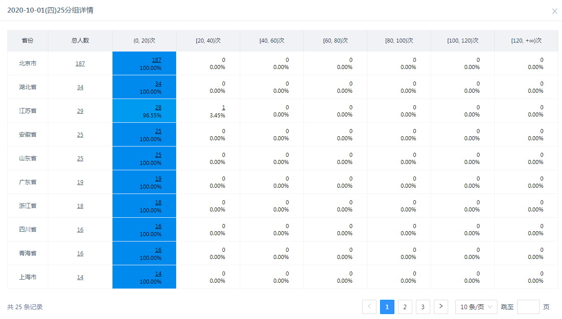Click the previous page arrow
Screen dimensions: 562x319
click(x=369, y=307)
